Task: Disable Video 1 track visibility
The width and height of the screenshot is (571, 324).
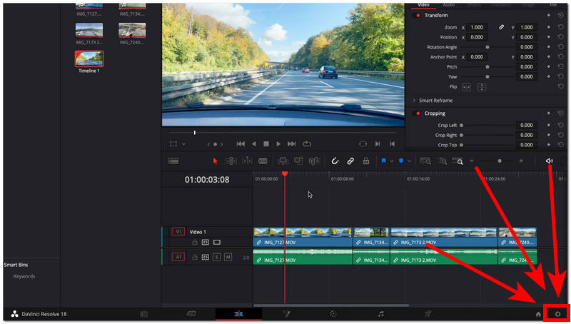Action: [217, 242]
